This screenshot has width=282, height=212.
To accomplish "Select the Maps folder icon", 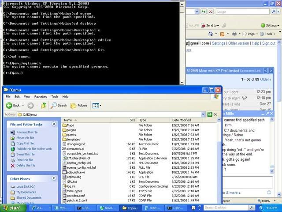I will 64,125.
